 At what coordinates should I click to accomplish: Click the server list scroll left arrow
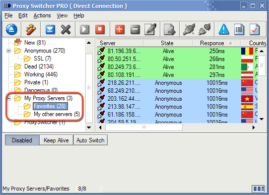pyautogui.click(x=101, y=128)
